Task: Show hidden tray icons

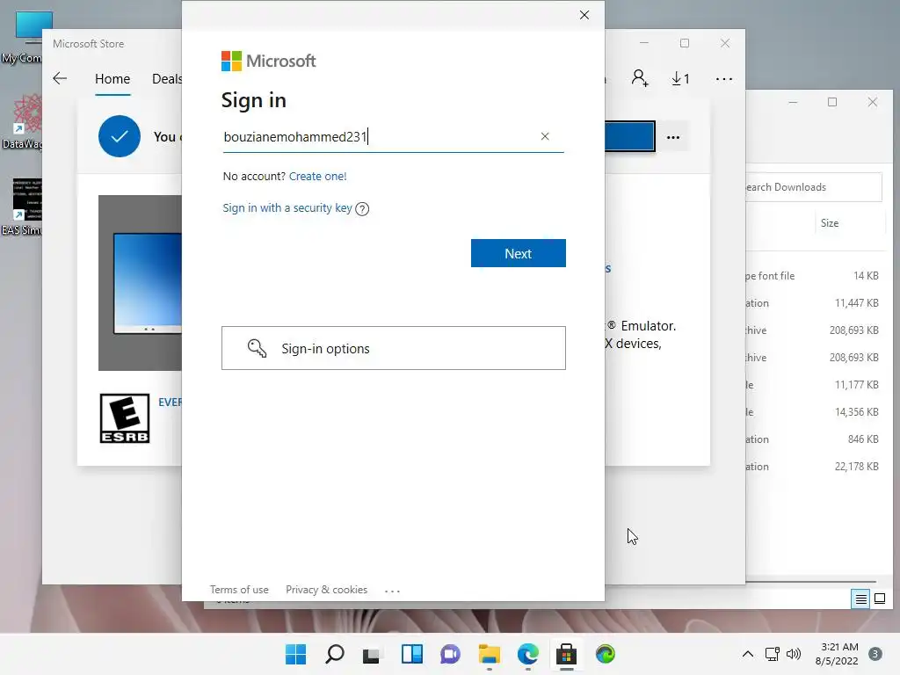Action: point(747,654)
